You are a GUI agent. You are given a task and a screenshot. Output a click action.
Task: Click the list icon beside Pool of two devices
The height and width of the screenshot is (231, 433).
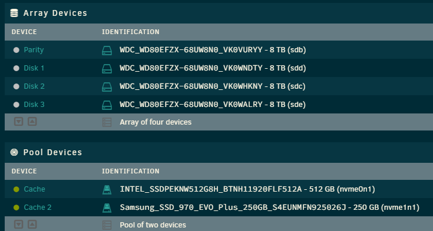107,225
